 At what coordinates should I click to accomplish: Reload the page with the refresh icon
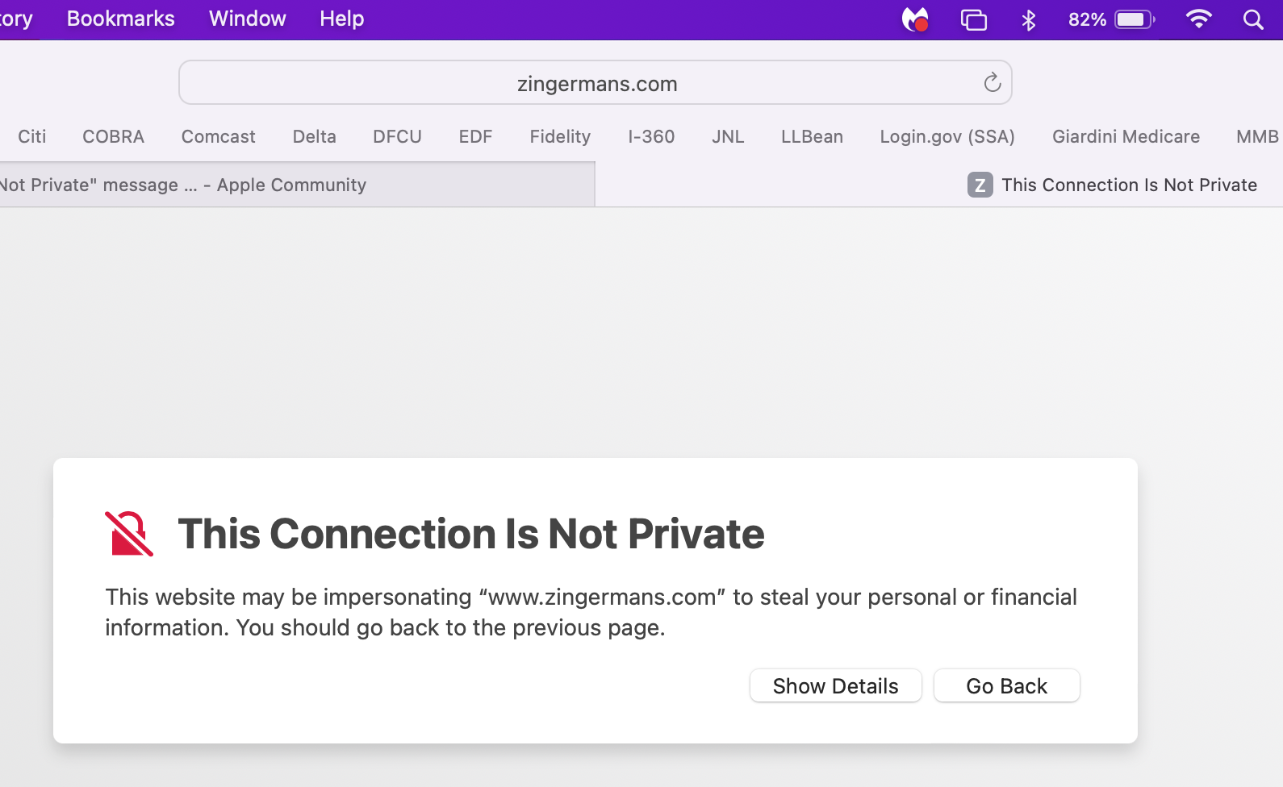[993, 82]
